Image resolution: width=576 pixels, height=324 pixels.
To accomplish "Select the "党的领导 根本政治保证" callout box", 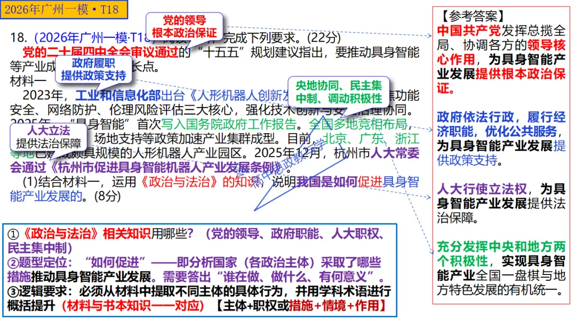I will coord(184,26).
